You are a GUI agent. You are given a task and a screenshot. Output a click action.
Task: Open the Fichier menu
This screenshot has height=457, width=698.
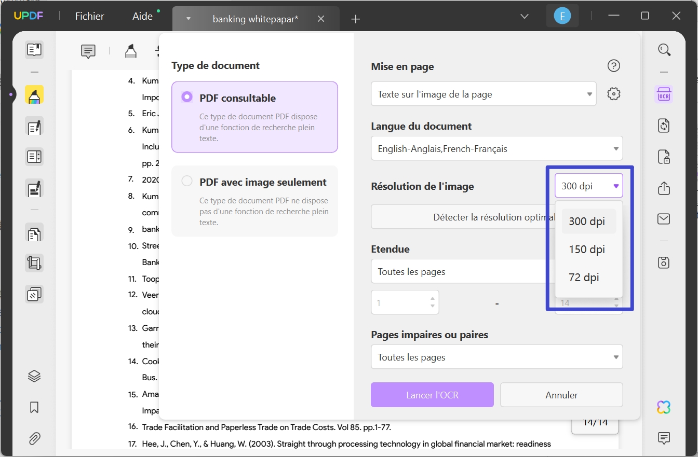click(x=89, y=16)
